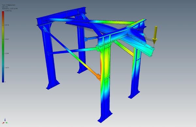Click the dark blue bottom of the color bar
196x127 pixels.
(x=3, y=80)
